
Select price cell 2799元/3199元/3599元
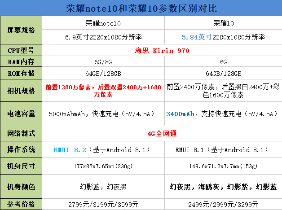tap(103, 204)
